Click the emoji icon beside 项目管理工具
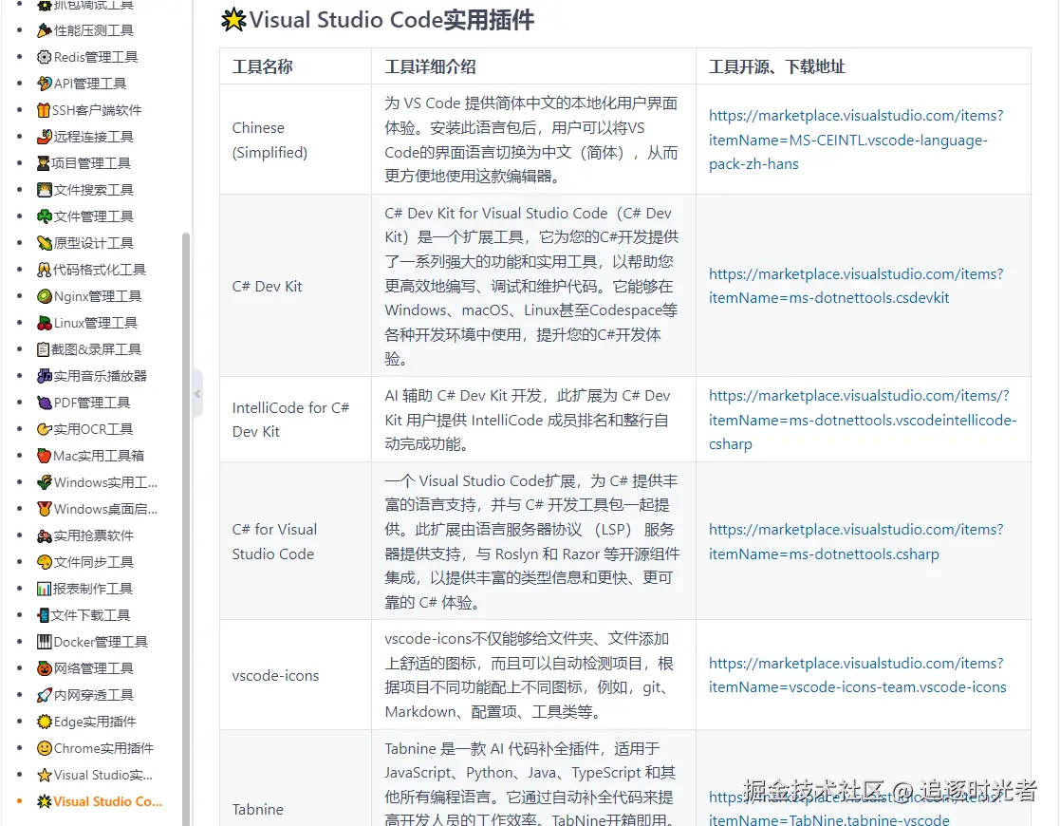 (44, 163)
